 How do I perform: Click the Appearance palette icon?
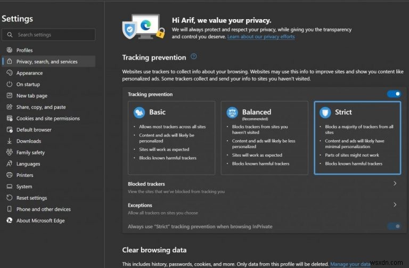coord(10,73)
